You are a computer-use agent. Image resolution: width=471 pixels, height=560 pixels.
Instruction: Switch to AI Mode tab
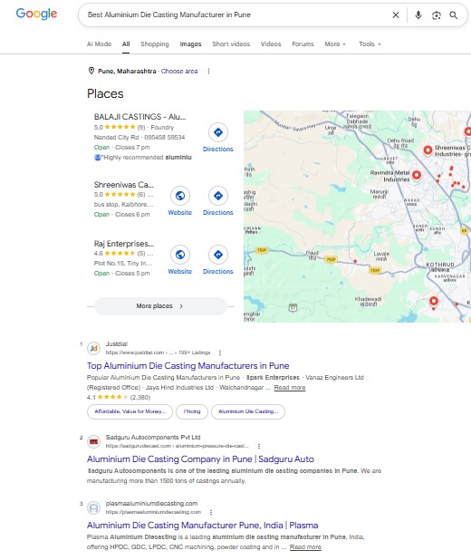pyautogui.click(x=99, y=43)
